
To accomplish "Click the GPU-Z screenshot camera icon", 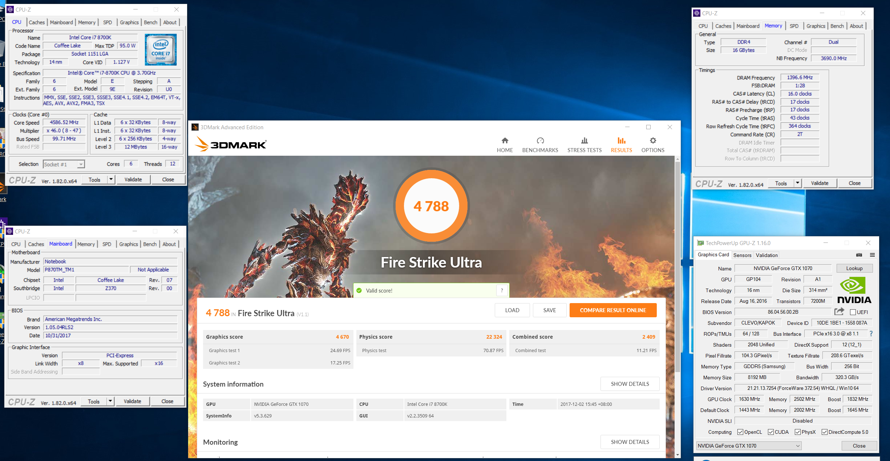I will (x=859, y=255).
